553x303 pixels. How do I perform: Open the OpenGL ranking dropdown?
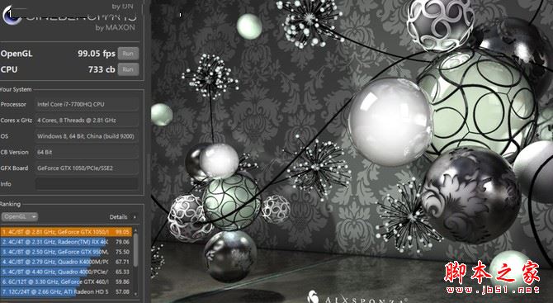20,216
